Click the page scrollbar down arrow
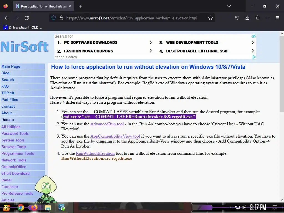This screenshot has height=213, width=284. 282,200
